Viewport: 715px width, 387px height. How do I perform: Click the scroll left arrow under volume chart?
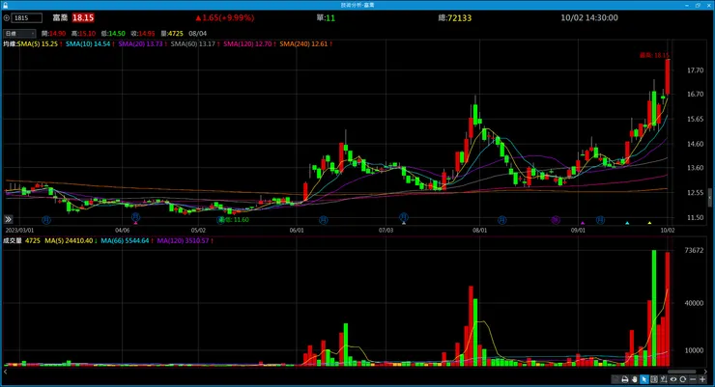point(6,372)
